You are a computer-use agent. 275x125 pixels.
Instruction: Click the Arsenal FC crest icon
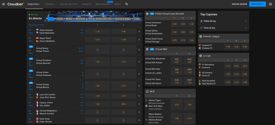[x=200, y=45]
